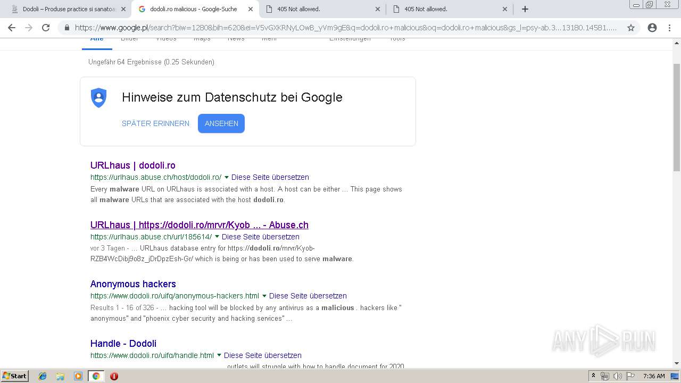681x383 pixels.
Task: Show hidden system tray icons
Action: click(x=594, y=376)
